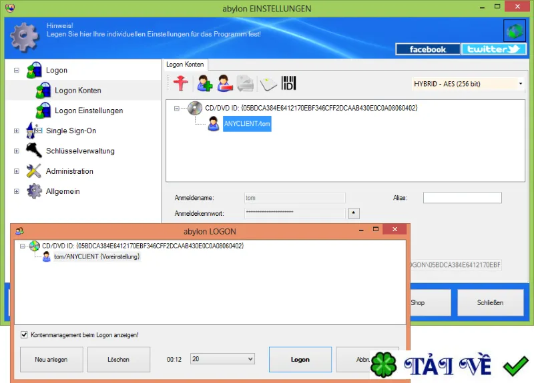Select Logon Einstellungen tree item
This screenshot has width=534, height=383.
(89, 111)
